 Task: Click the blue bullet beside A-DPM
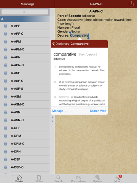tap(6, 136)
